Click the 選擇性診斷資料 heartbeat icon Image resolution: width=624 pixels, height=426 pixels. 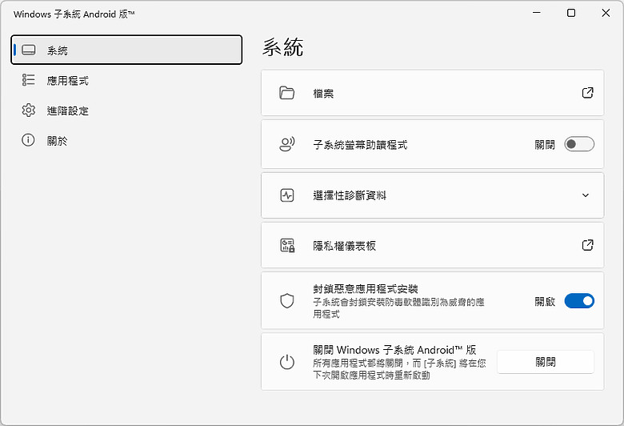pyautogui.click(x=287, y=195)
